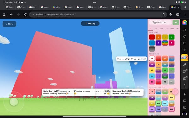Toggle the Walking mode button
The height and width of the screenshot is (118, 189).
point(90,24)
